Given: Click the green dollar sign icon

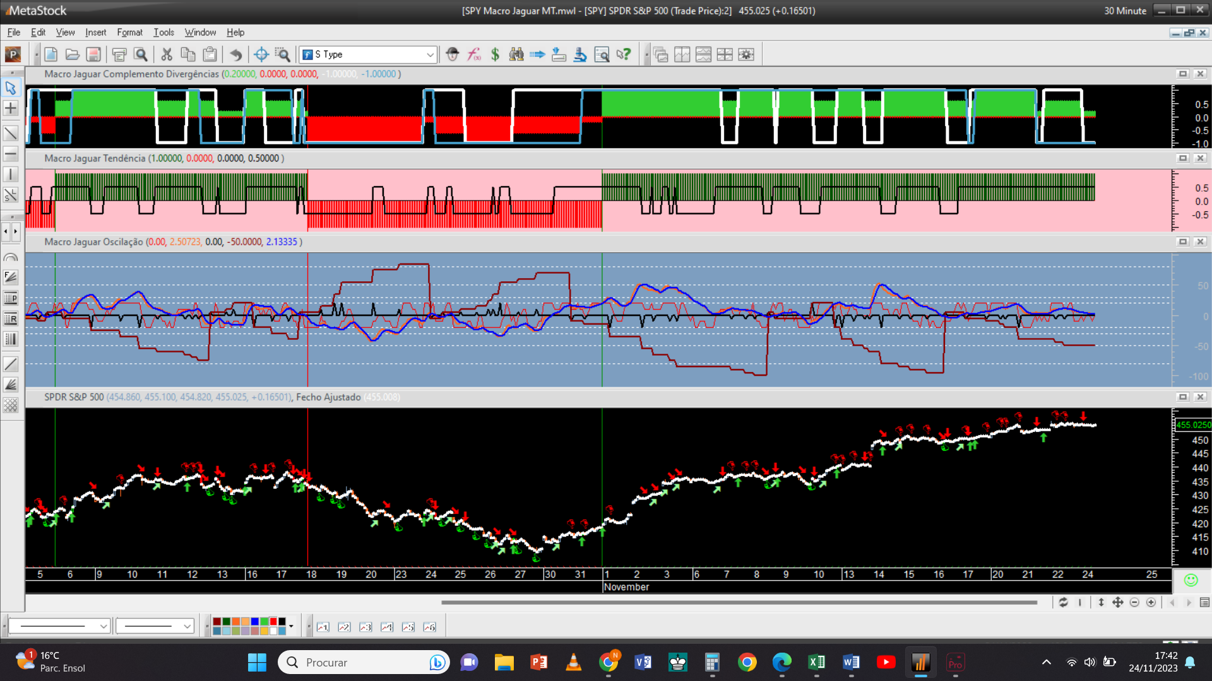Looking at the screenshot, I should tap(495, 55).
